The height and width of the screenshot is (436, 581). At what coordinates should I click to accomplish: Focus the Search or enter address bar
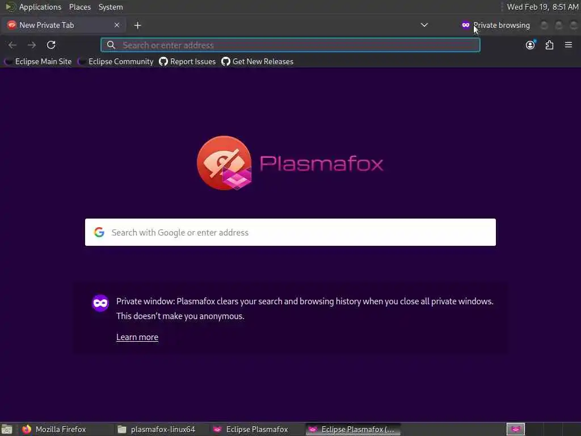[x=290, y=45]
